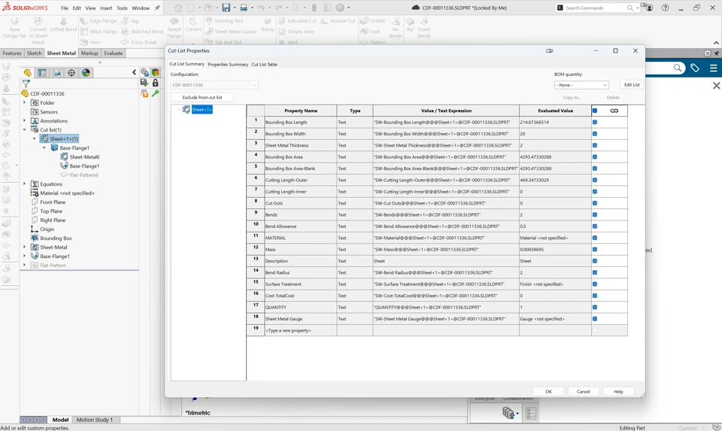This screenshot has width=722, height=431.
Task: Click the pin icon next to Window menu
Action: 157,8
